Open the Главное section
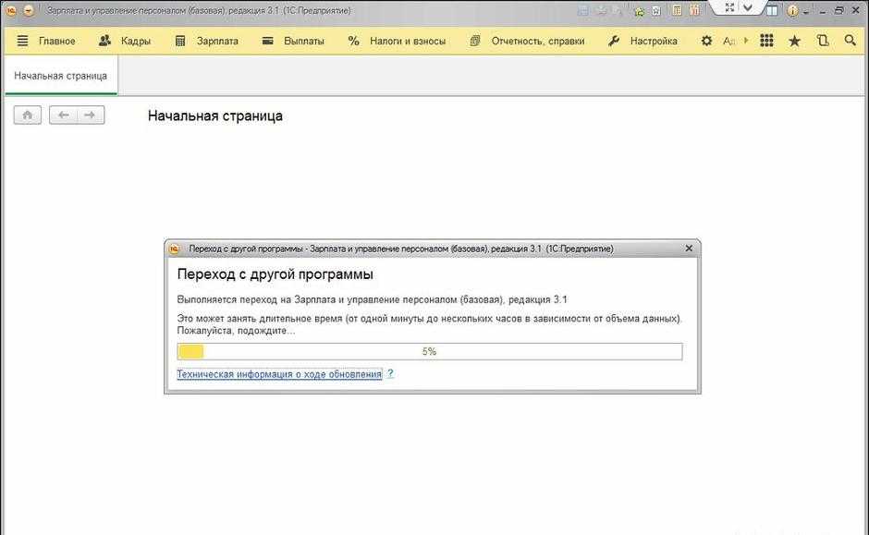The height and width of the screenshot is (535, 869). pyautogui.click(x=46, y=41)
